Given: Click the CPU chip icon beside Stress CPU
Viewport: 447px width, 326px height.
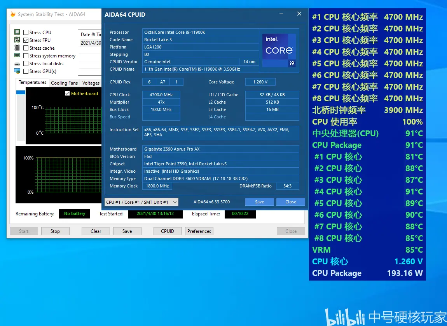Looking at the screenshot, I should tap(17, 32).
